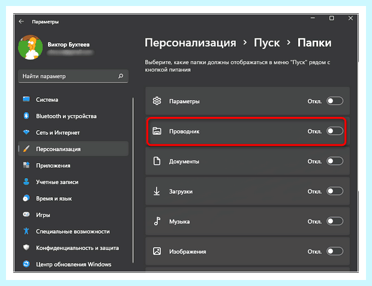Click the user avatar picture
Image resolution: width=372 pixels, height=286 pixels.
(31, 47)
